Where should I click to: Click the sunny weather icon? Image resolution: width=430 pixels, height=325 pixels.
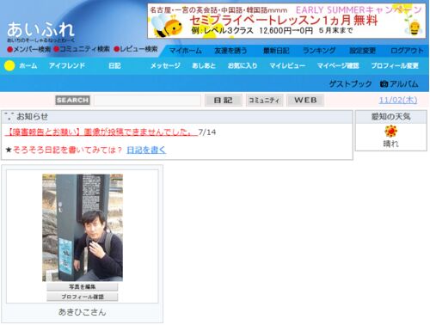[x=390, y=132]
